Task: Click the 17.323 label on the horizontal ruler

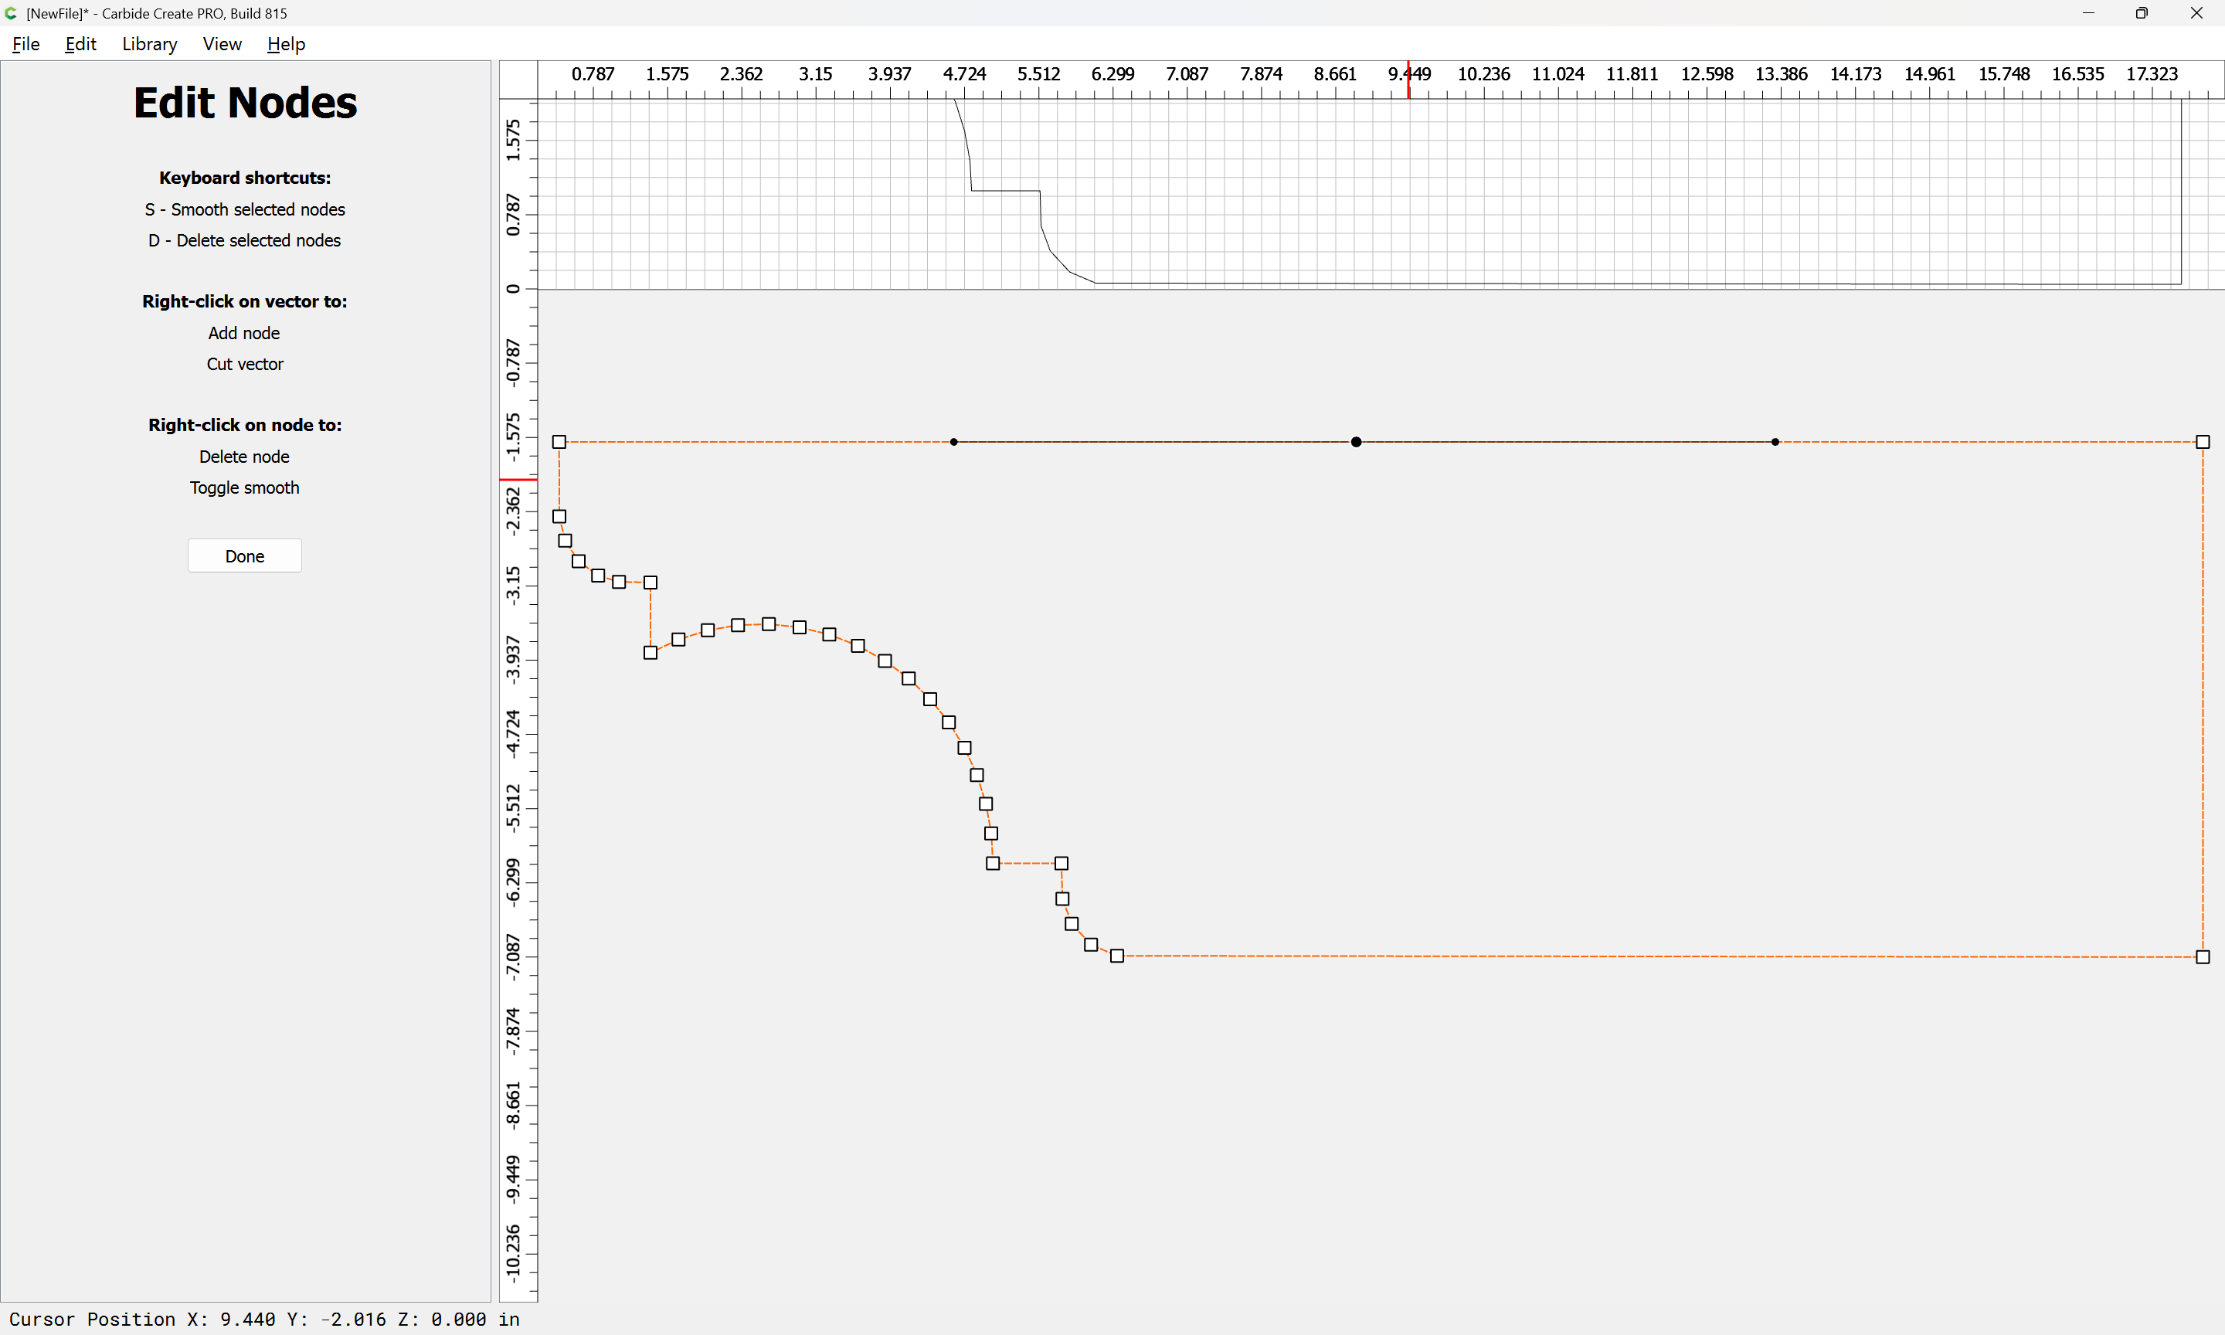Action: (2152, 73)
